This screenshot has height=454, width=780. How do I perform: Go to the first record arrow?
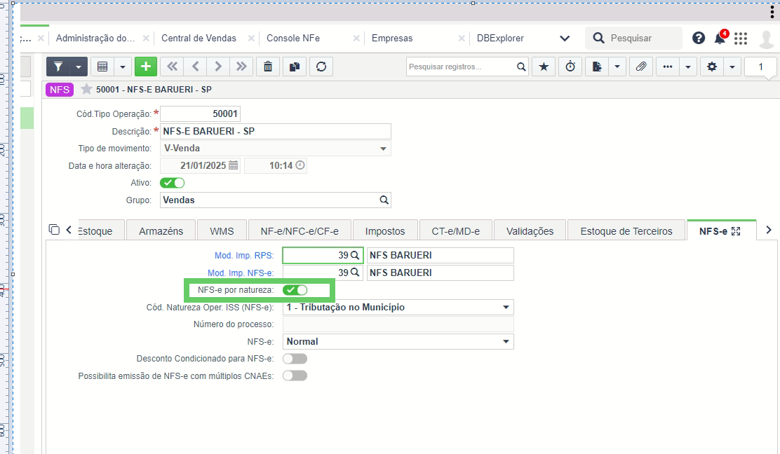coord(172,67)
